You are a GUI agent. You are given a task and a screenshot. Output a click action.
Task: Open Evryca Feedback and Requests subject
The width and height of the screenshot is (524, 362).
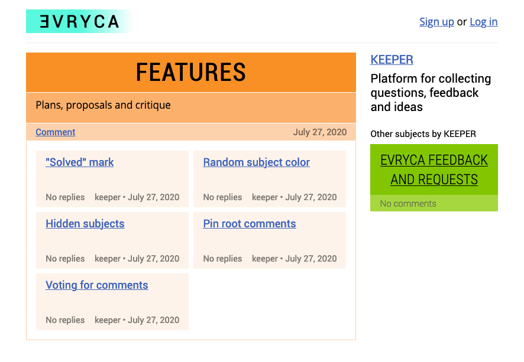pyautogui.click(x=434, y=169)
